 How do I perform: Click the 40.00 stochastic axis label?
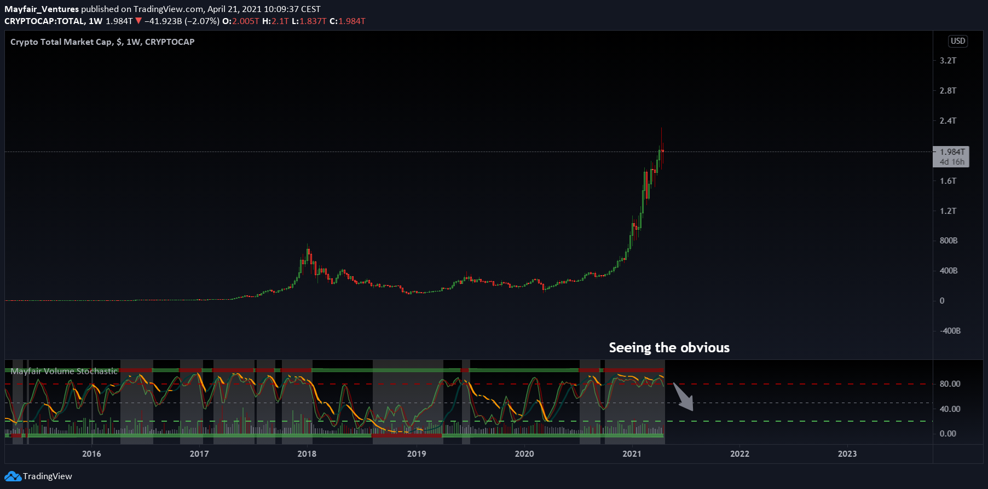point(950,409)
